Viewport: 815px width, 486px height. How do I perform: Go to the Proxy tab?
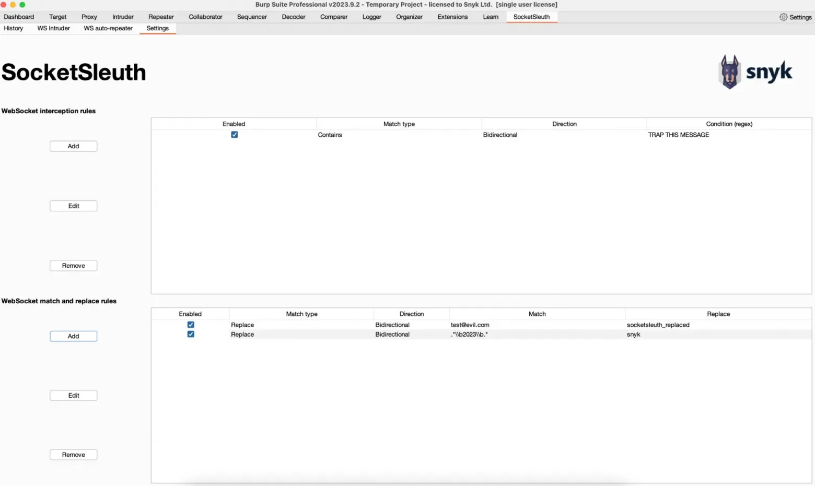tap(89, 17)
